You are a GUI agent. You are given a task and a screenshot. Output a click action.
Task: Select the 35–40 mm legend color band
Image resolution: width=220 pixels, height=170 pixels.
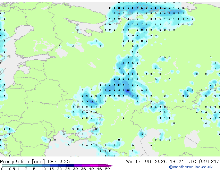click(x=86, y=165)
